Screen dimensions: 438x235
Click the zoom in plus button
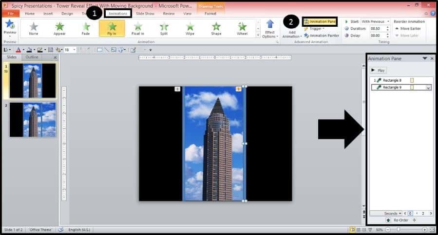click(x=424, y=230)
